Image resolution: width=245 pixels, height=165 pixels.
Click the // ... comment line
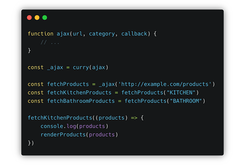click(x=50, y=42)
